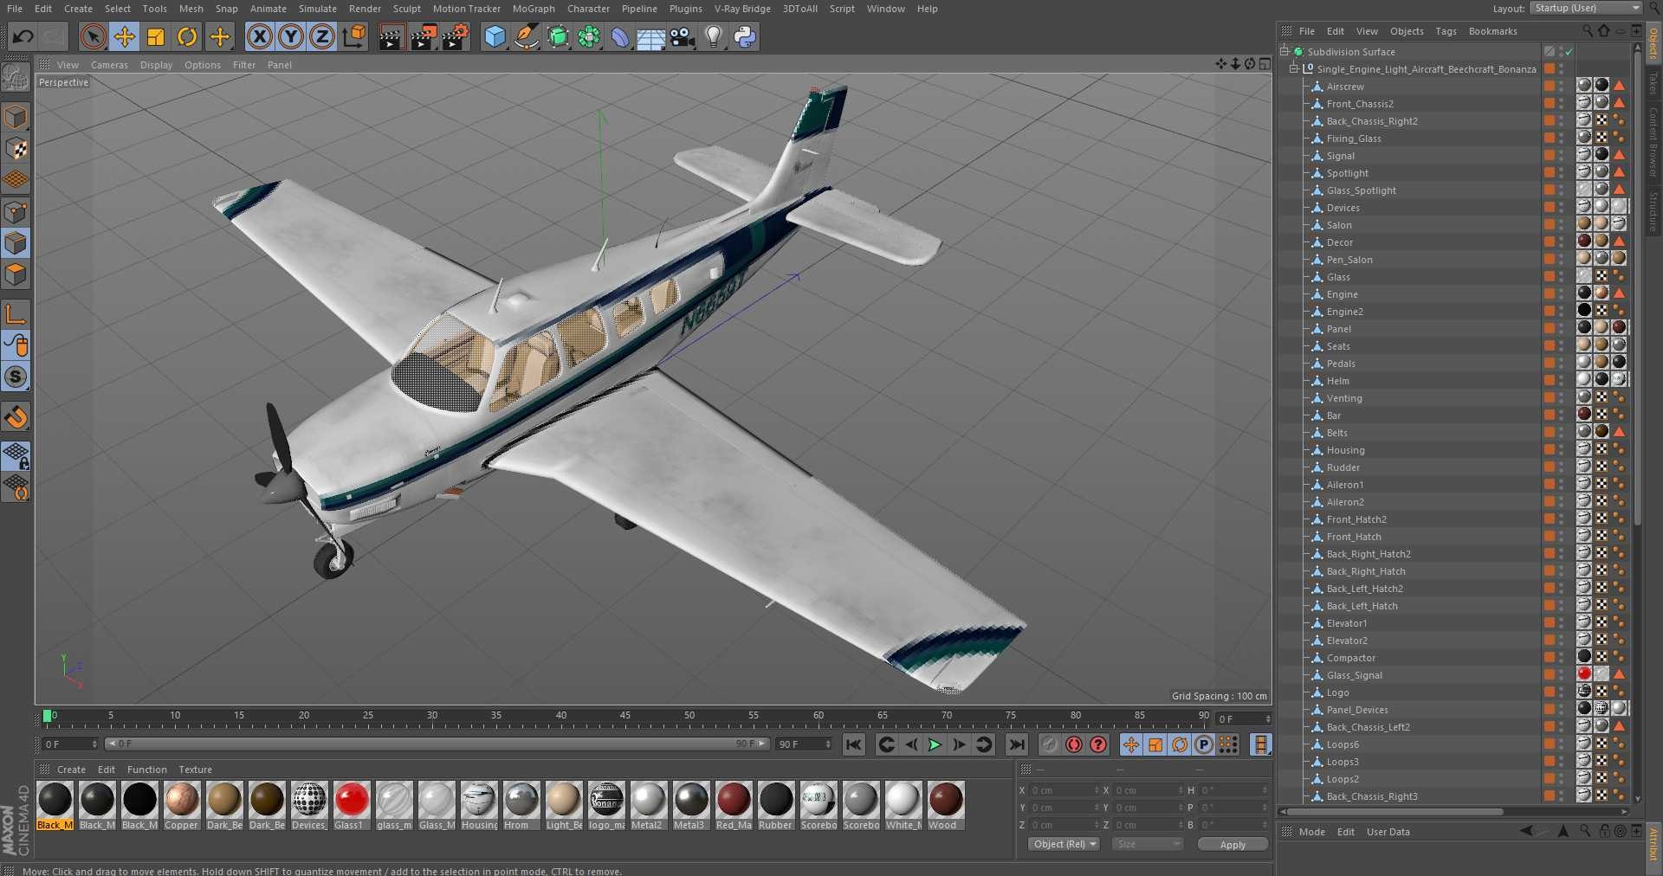Collapse the Subdivision Surface tree node
This screenshot has height=876, width=1663.
point(1284,51)
